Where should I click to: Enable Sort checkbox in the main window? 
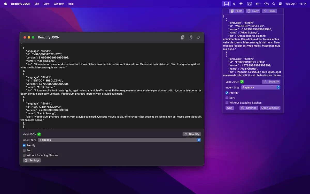tap(24, 150)
